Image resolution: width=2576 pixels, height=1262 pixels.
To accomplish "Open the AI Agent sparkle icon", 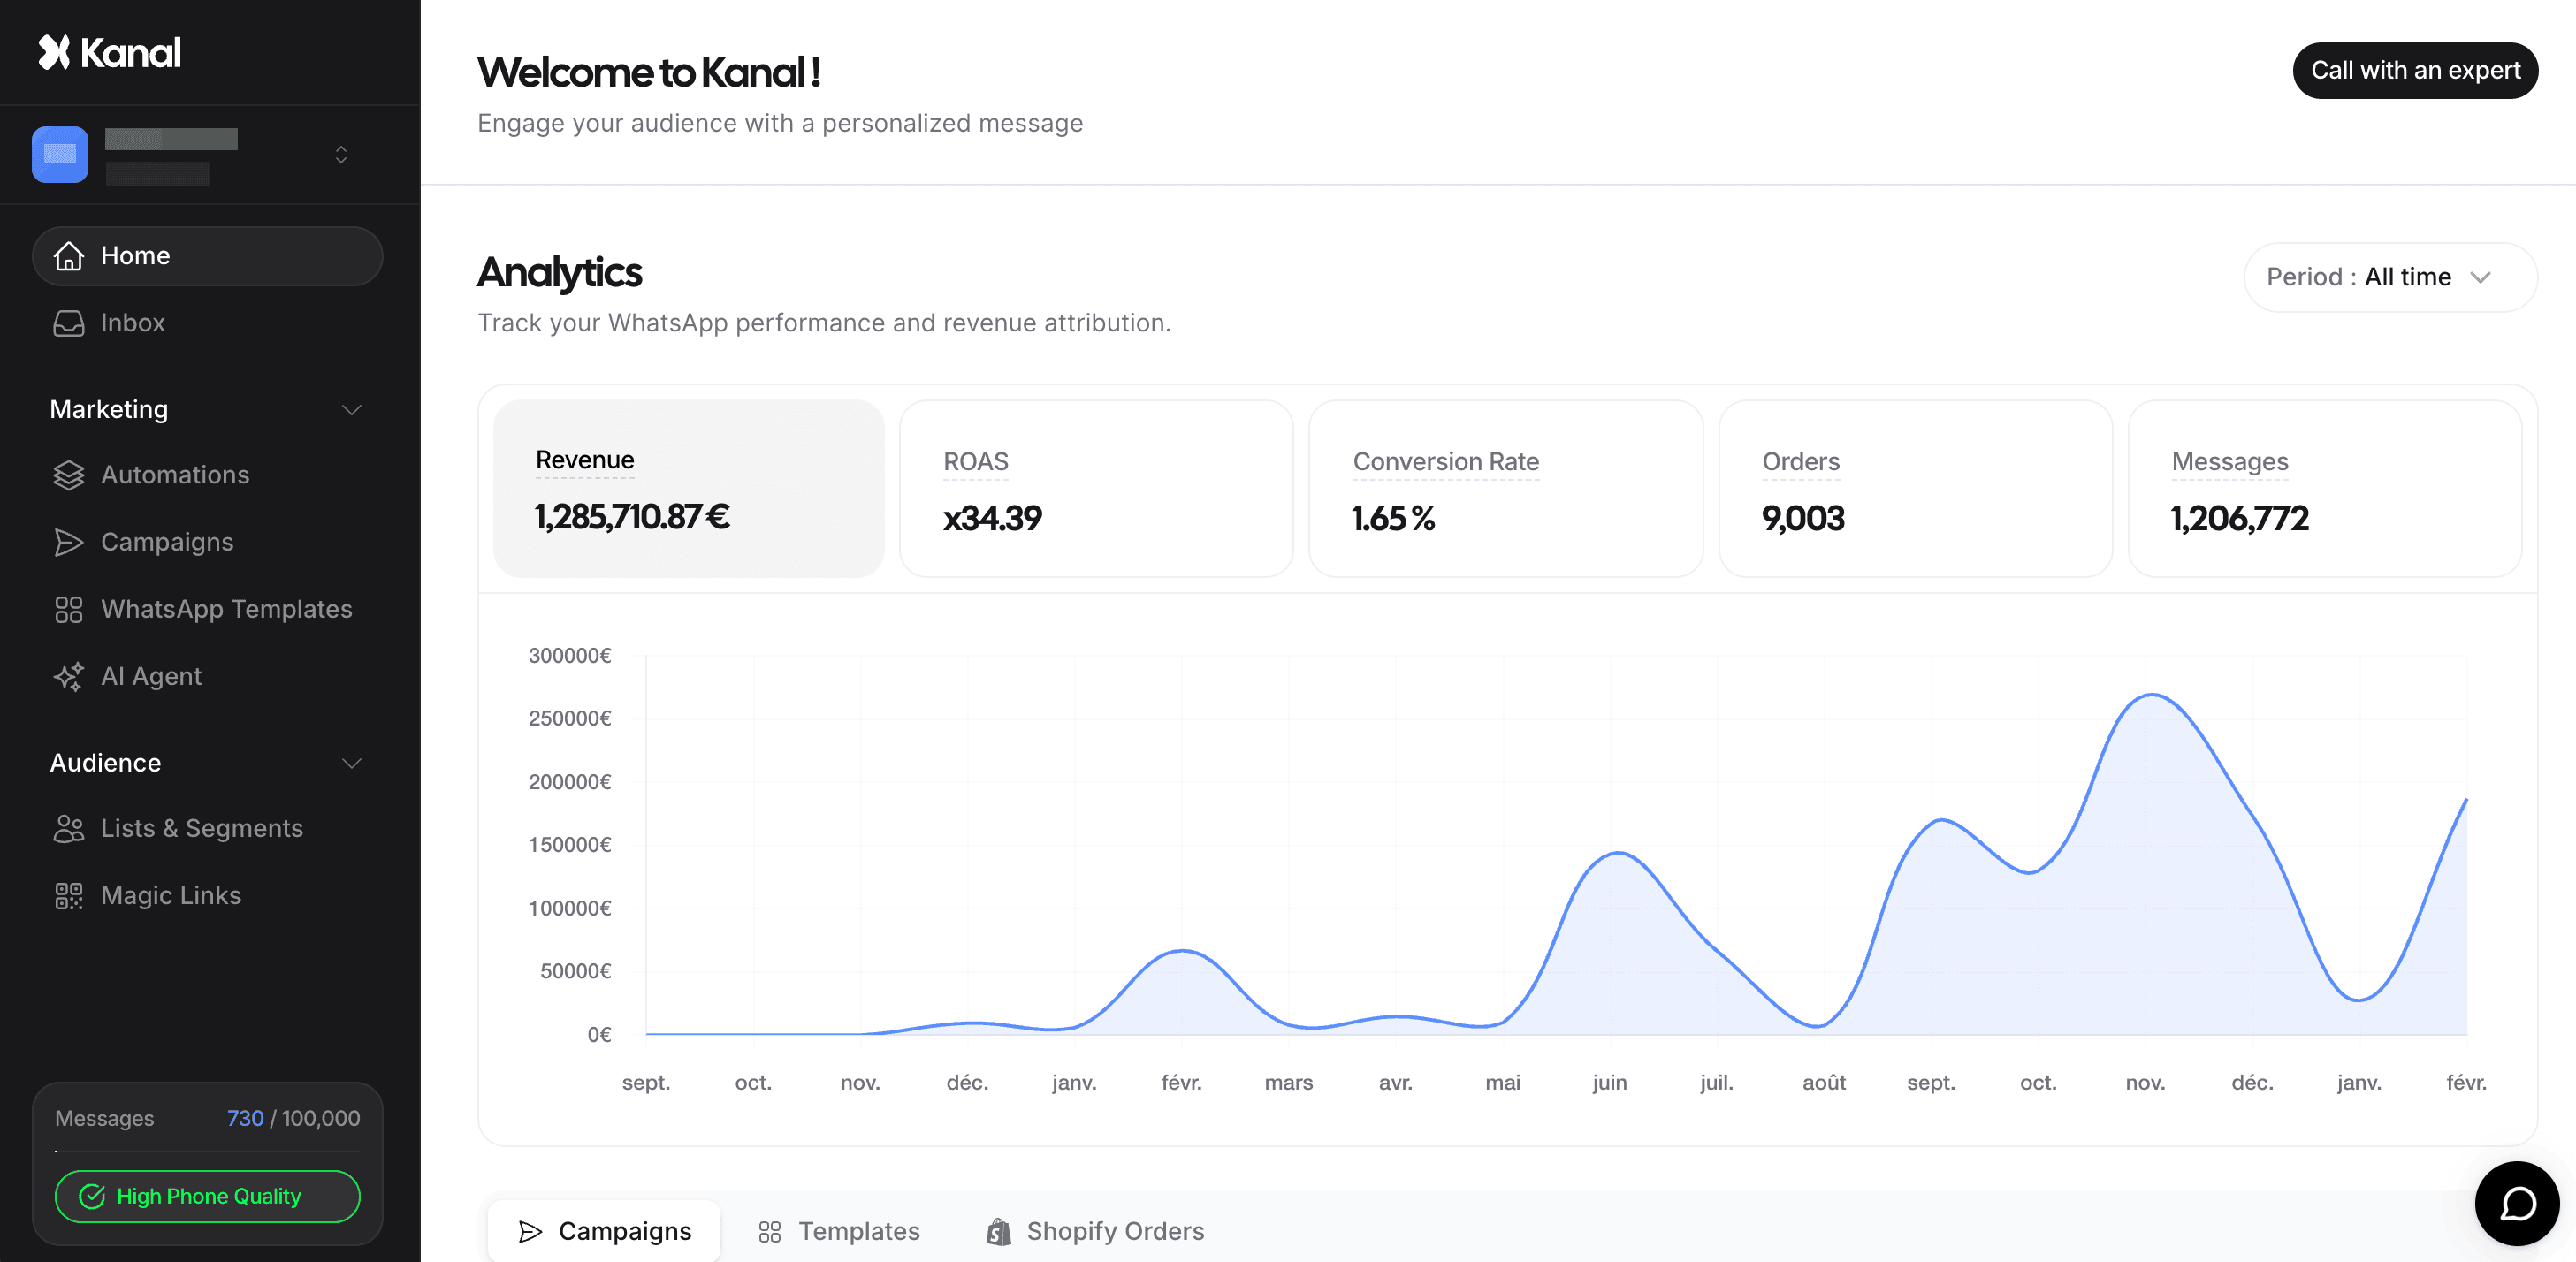I will (68, 677).
